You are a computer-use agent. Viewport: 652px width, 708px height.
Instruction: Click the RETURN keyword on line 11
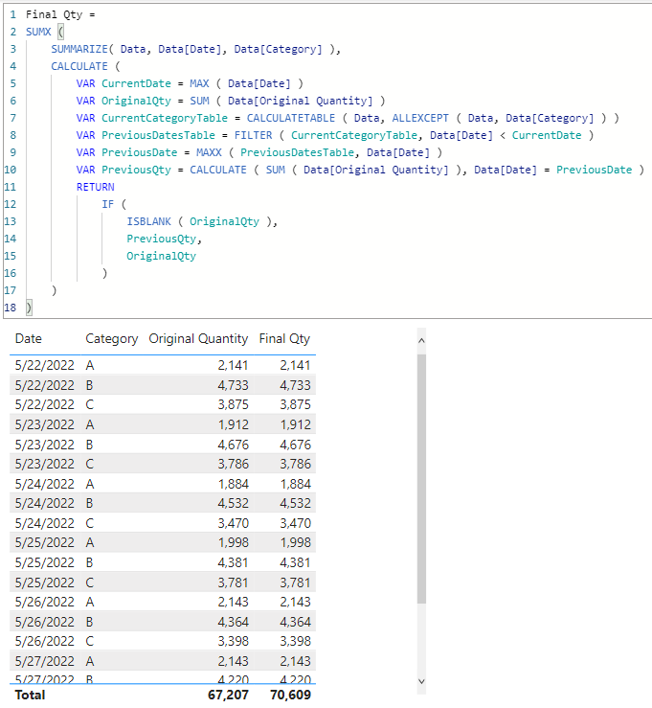[95, 187]
